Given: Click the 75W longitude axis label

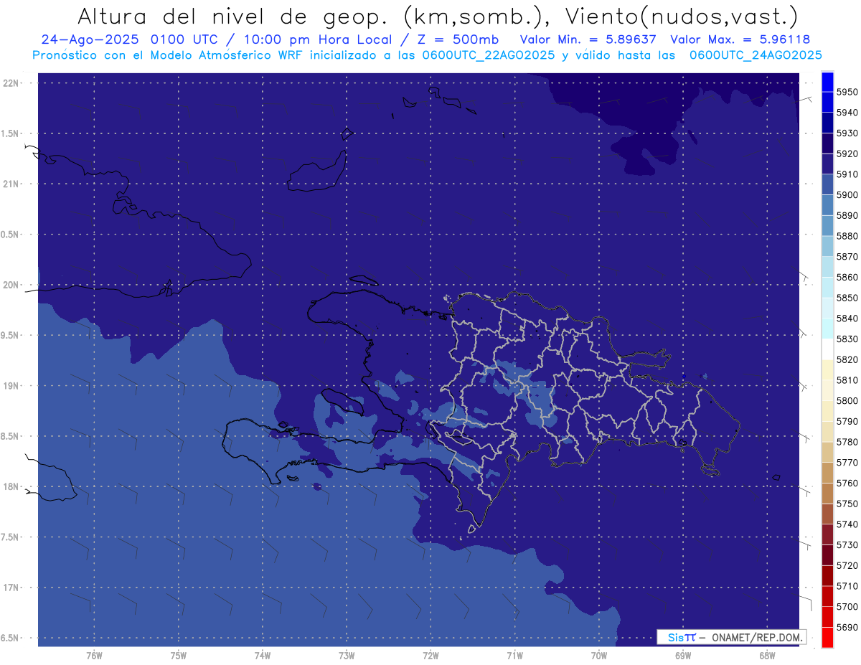Looking at the screenshot, I should click(179, 656).
